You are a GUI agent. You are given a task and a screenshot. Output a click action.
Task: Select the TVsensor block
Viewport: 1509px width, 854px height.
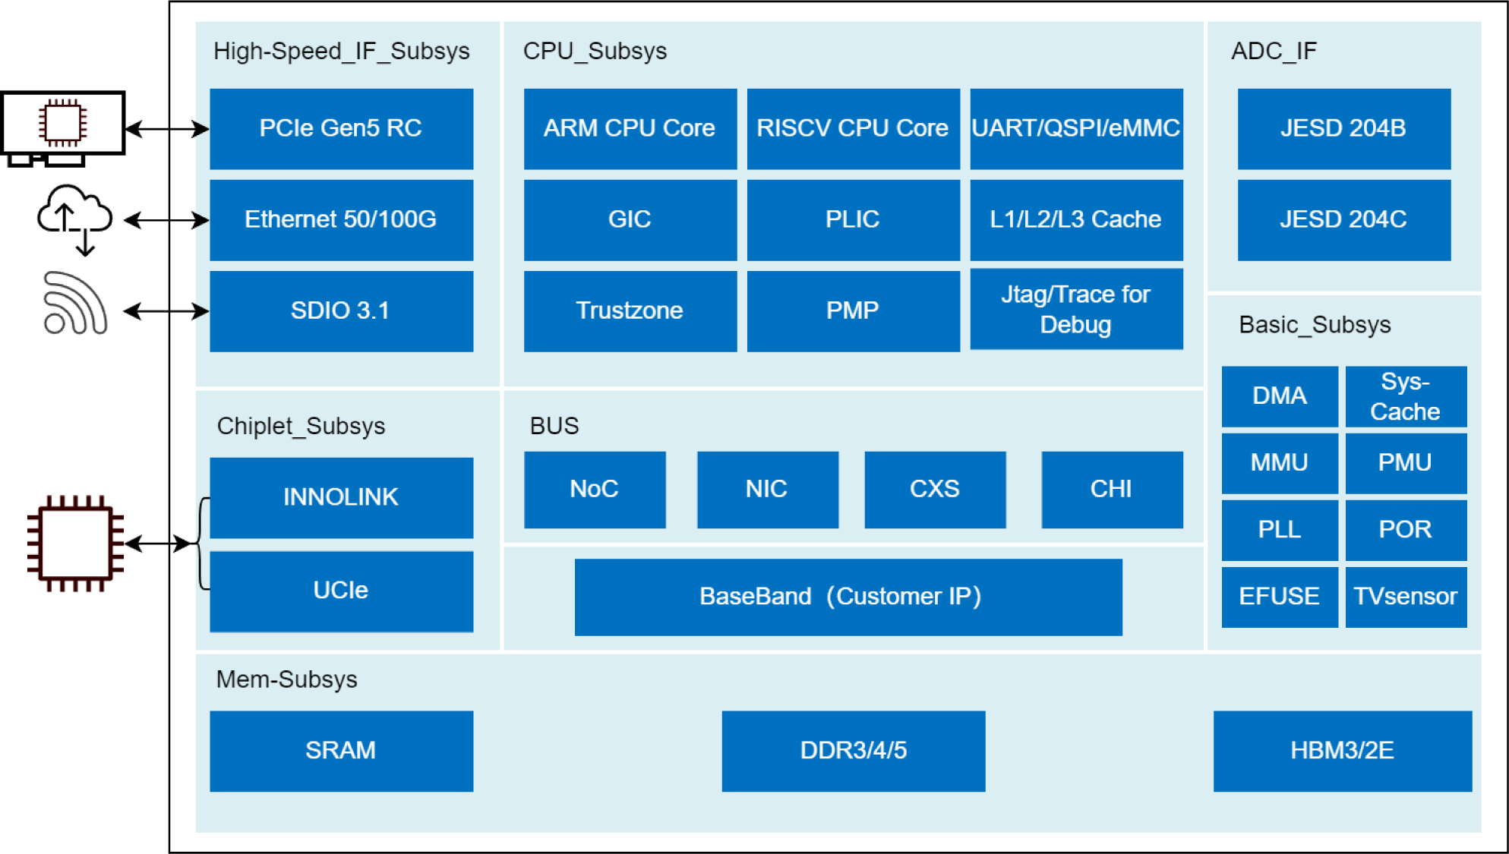tap(1406, 597)
